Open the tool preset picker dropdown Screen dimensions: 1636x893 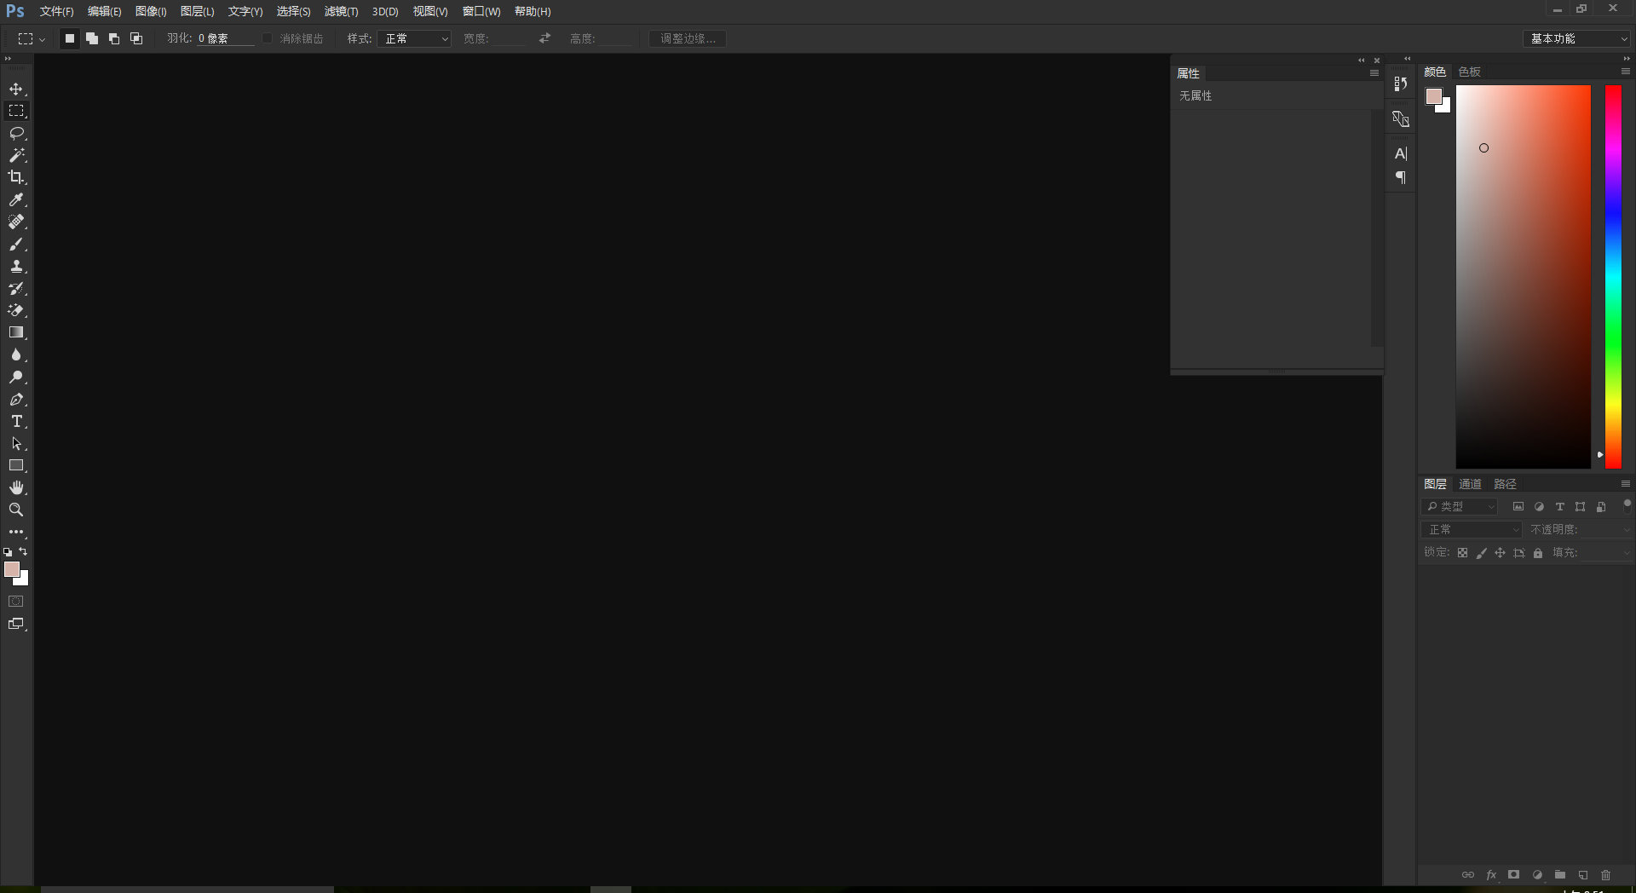[32, 38]
